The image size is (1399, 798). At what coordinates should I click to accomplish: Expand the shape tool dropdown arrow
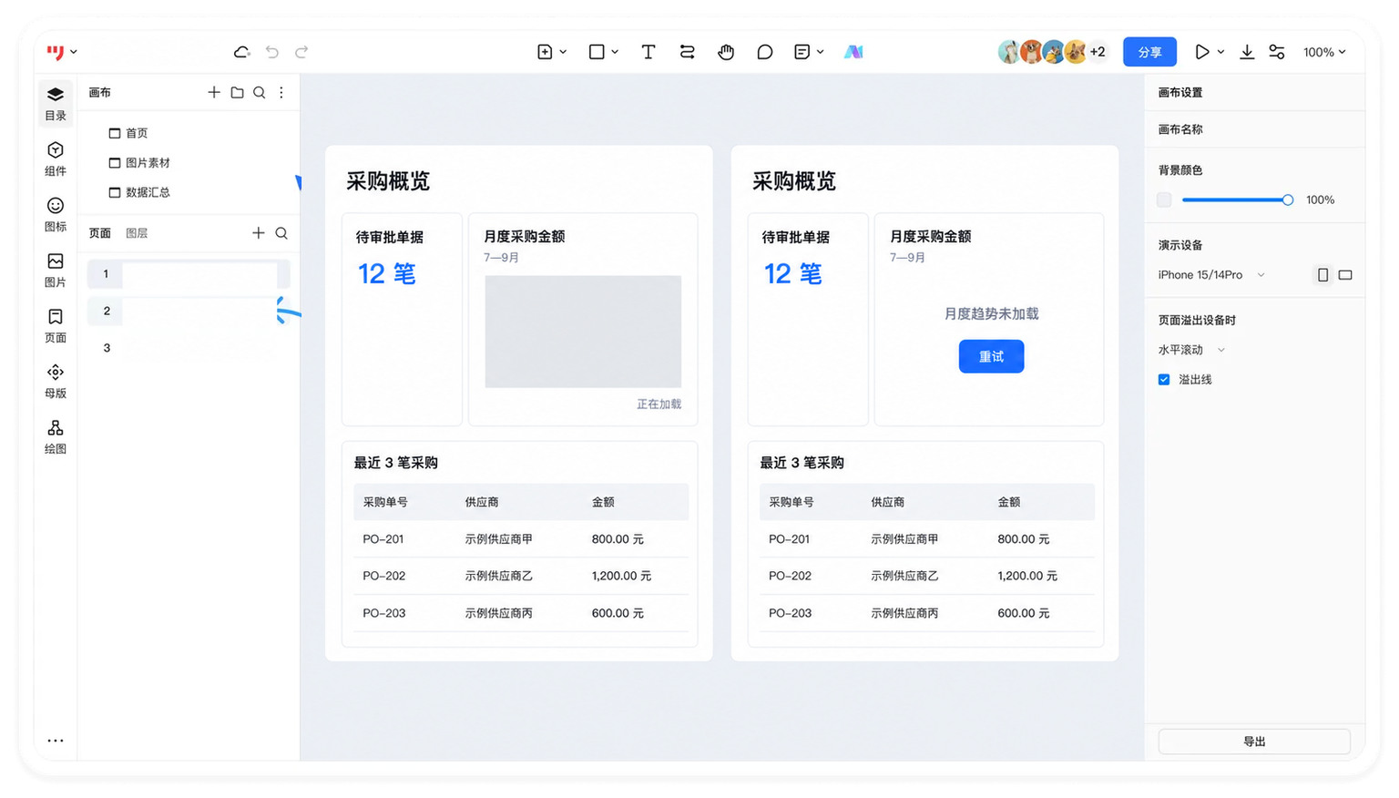[615, 52]
